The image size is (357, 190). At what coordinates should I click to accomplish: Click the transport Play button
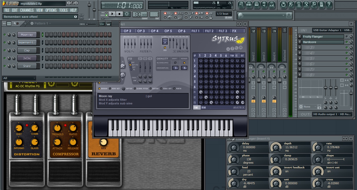[x=112, y=14]
